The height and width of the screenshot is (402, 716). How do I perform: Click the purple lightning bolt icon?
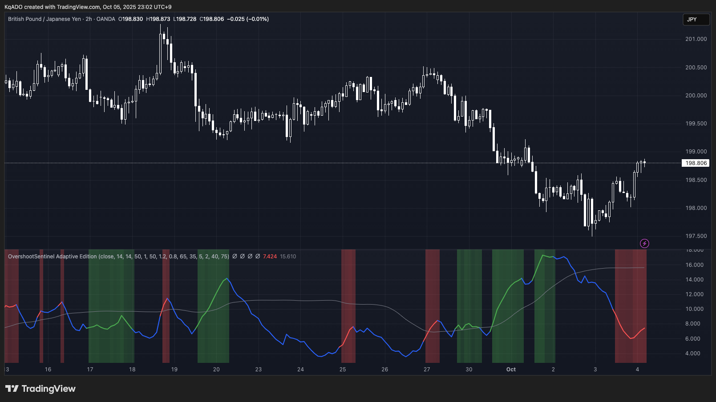(644, 243)
